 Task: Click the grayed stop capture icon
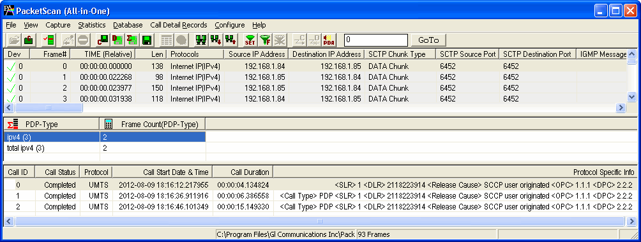point(83,40)
